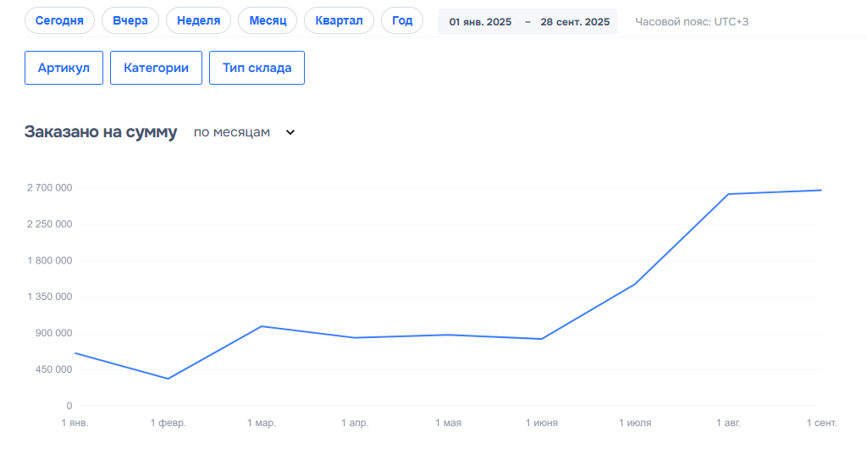Select the Вчера period filter

click(130, 20)
